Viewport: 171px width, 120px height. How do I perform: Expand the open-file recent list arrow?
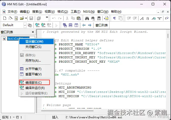(x=26, y=18)
